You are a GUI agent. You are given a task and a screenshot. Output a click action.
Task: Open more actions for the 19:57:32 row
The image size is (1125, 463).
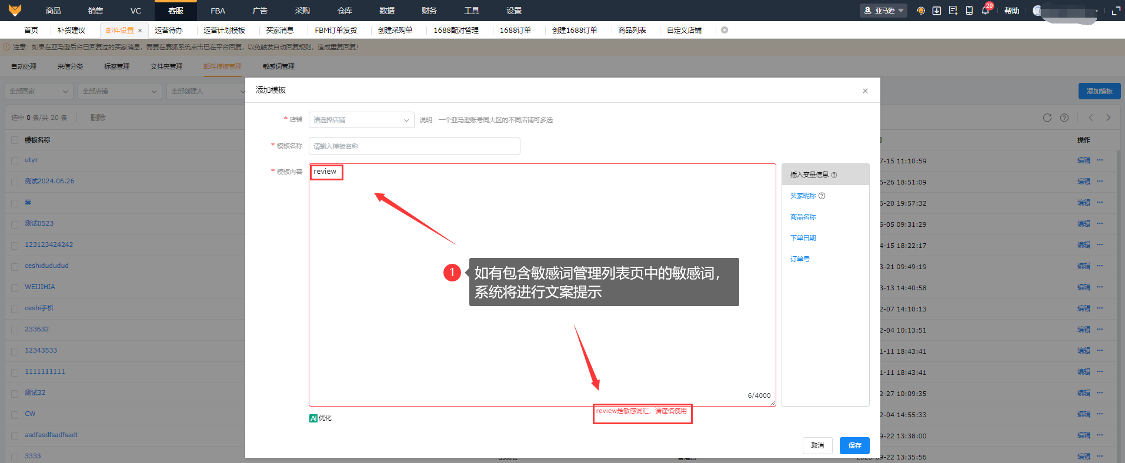(1100, 203)
